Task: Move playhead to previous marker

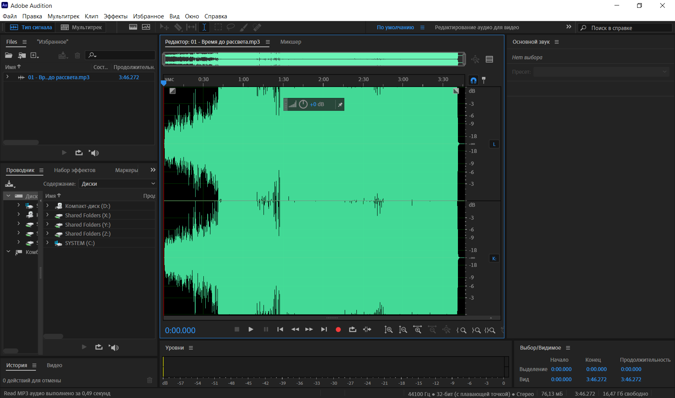Action: tap(280, 329)
